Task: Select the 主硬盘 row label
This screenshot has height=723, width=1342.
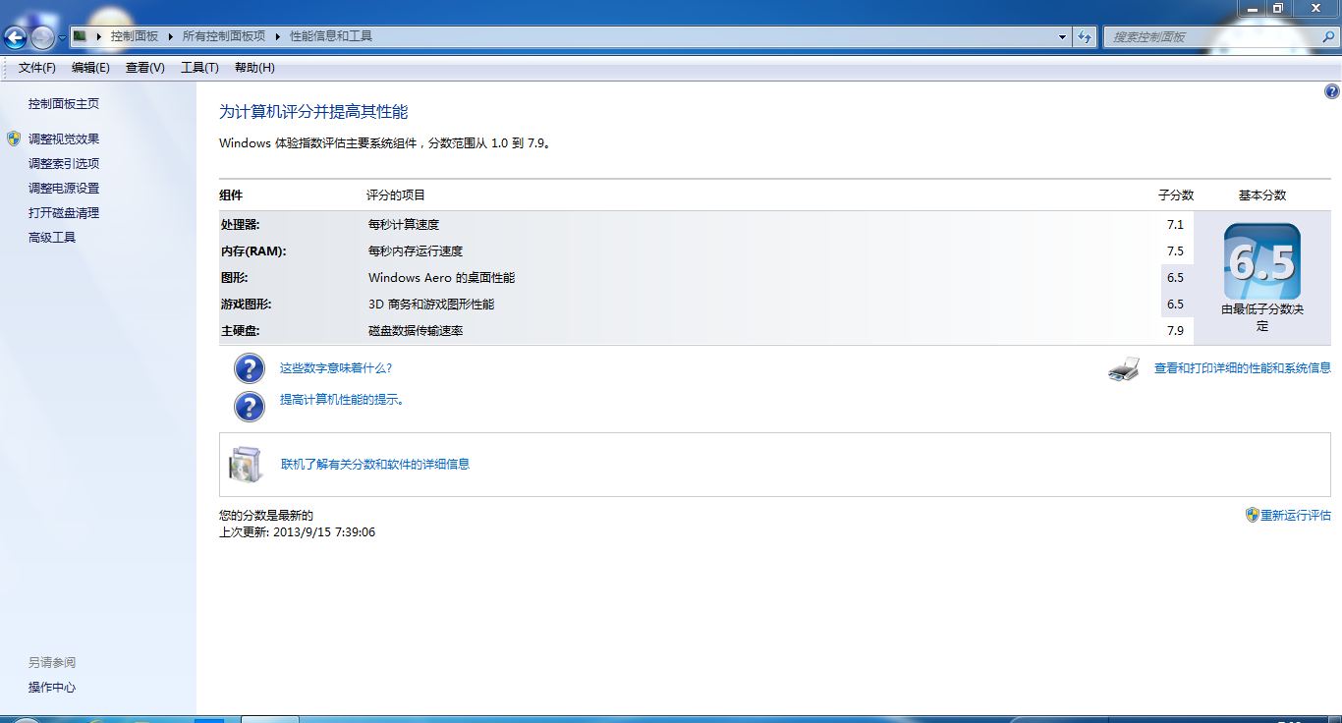Action: pos(241,331)
